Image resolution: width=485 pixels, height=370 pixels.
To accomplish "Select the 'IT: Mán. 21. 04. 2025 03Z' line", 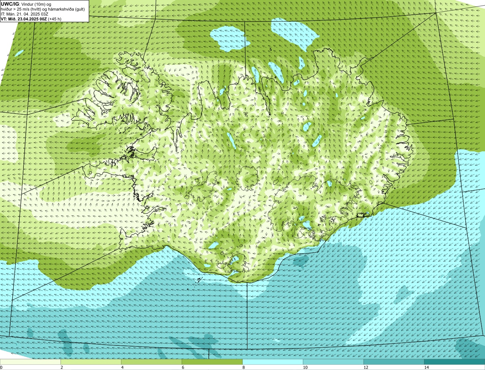I will click(x=25, y=14).
